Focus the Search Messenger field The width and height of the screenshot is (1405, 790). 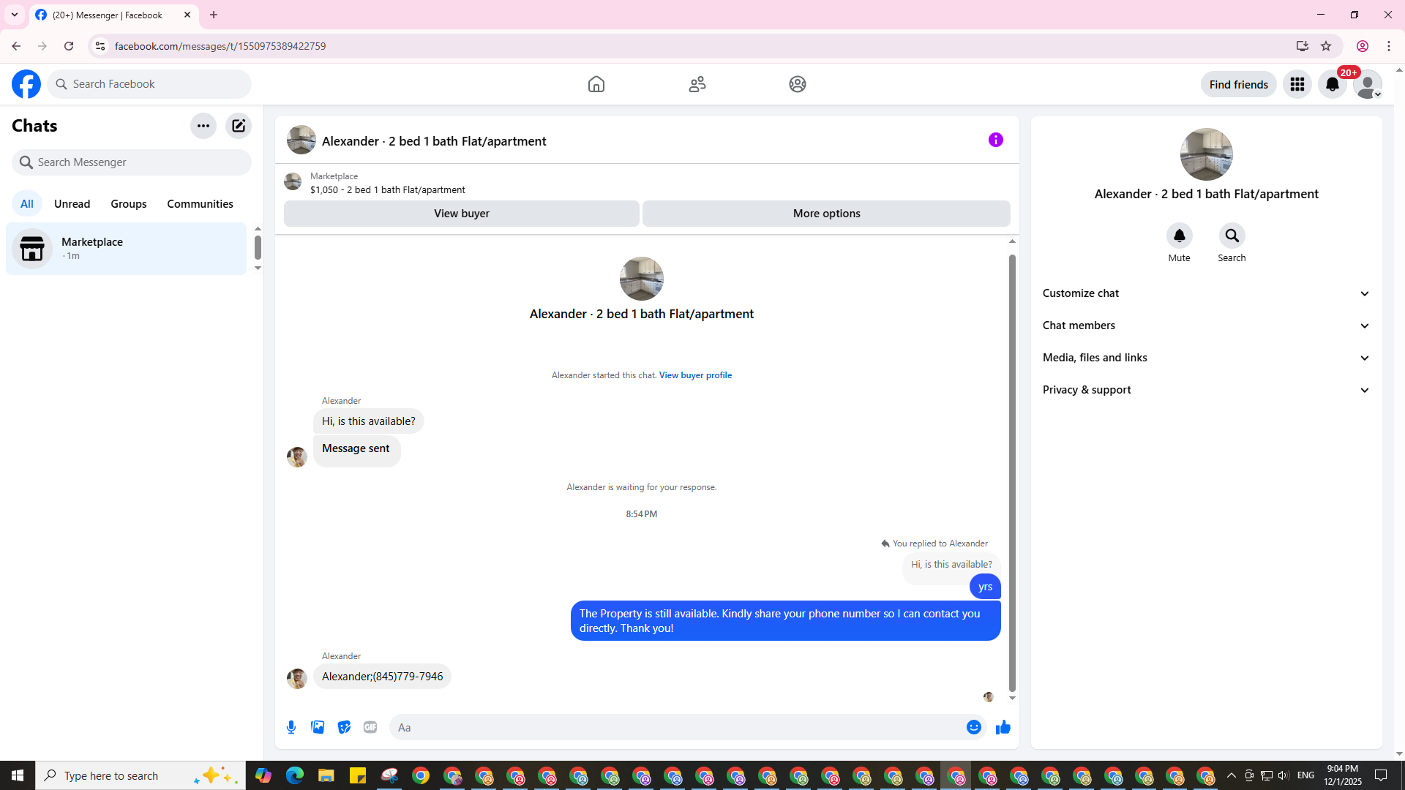[132, 162]
